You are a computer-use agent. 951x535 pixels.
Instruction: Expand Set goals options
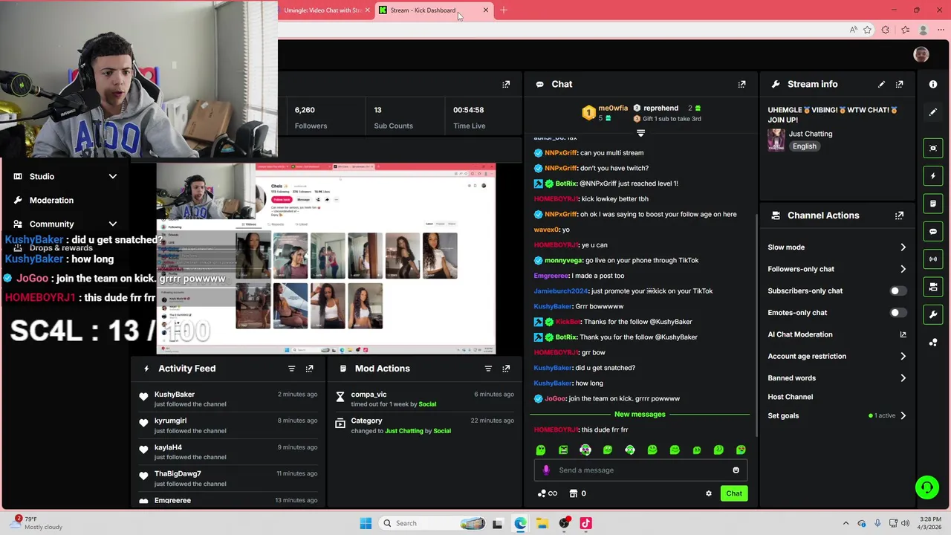click(x=903, y=415)
